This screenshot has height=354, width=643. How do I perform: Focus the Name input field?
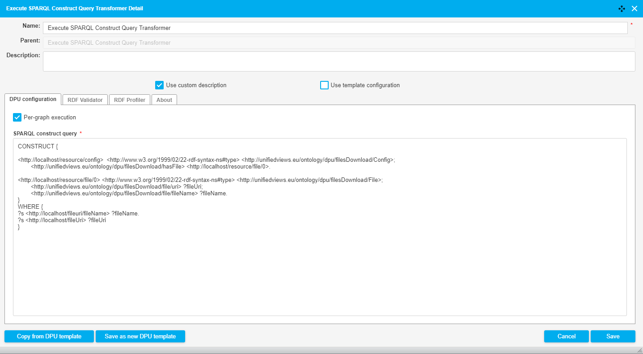coord(335,28)
